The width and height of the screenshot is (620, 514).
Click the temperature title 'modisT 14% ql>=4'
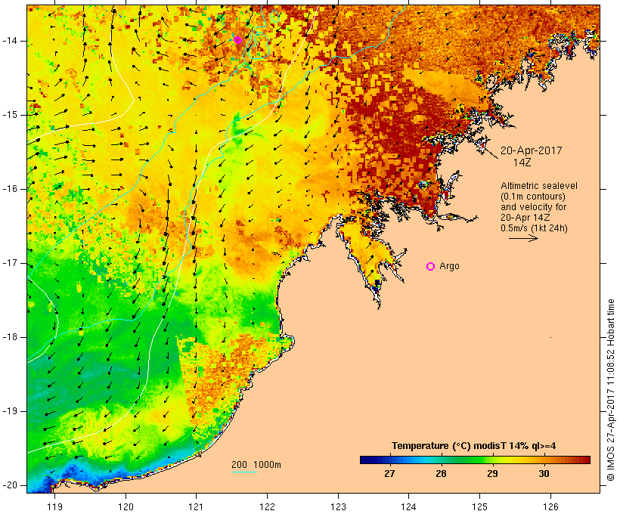(515, 446)
